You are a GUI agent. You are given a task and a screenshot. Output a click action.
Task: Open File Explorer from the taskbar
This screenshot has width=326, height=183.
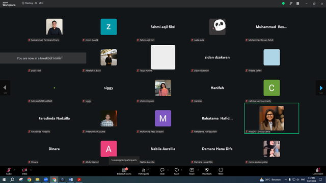37,179
